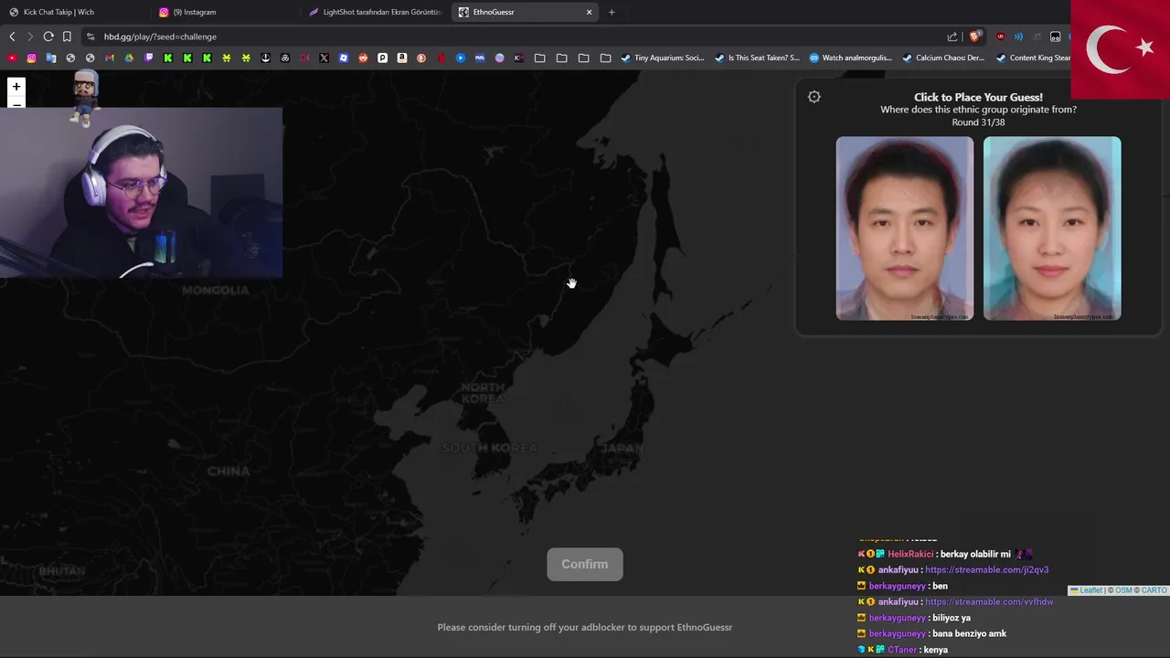Screen dimensions: 1170x658
Task: Open streamable.com/vvfhdw chat link
Action: coord(989,601)
